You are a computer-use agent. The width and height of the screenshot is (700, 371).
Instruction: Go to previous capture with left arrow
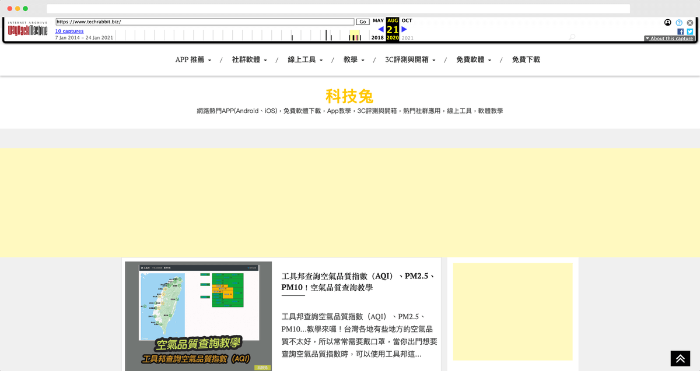(381, 29)
